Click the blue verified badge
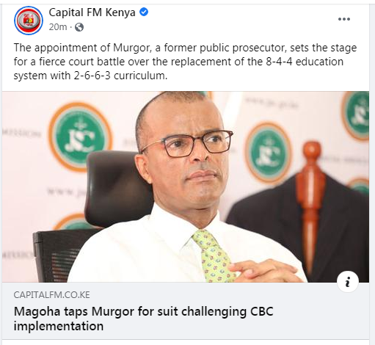Viewport: 375px width, 345px height. click(144, 12)
